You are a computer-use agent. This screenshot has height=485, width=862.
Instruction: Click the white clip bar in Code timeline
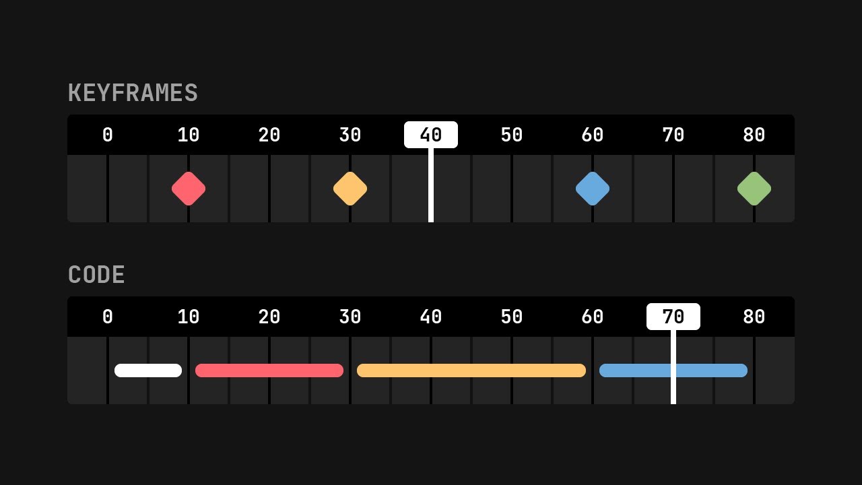pos(148,370)
